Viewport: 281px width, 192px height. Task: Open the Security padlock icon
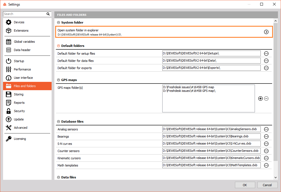click(x=9, y=111)
